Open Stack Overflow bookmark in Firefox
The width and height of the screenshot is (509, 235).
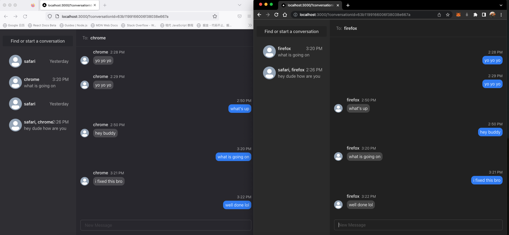point(139,25)
